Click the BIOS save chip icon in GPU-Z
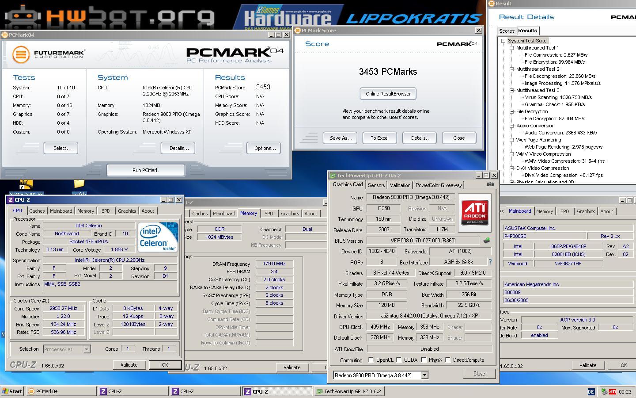636x398 pixels. pos(487,241)
